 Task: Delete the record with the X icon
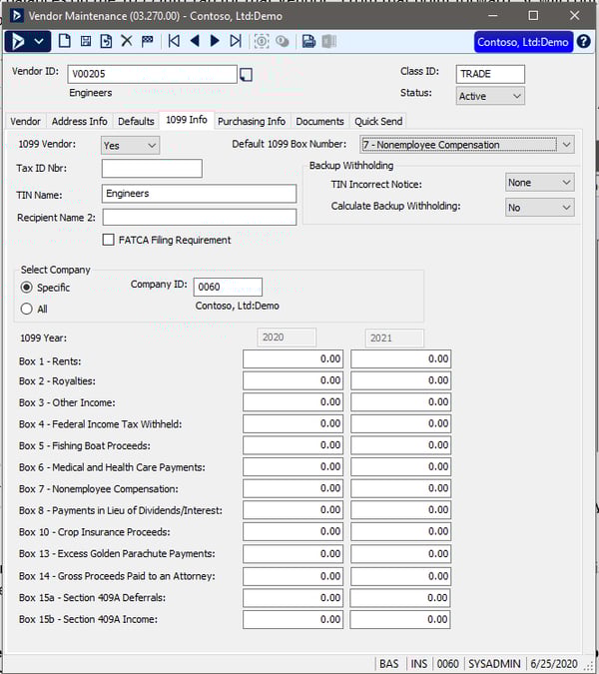click(127, 41)
